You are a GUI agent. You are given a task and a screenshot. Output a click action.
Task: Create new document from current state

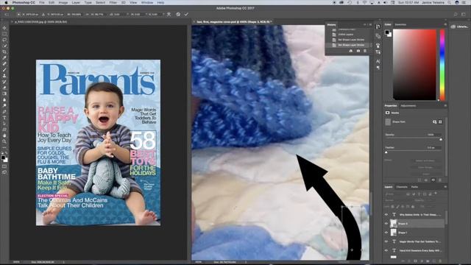pos(351,51)
